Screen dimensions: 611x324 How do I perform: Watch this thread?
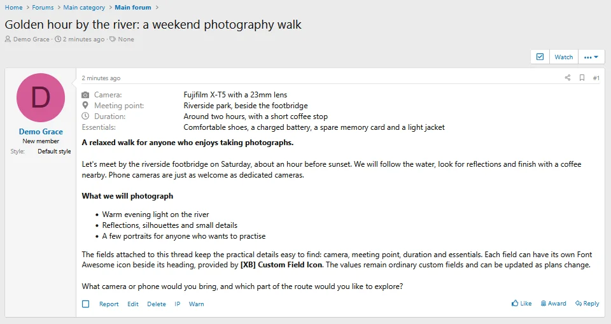[564, 57]
